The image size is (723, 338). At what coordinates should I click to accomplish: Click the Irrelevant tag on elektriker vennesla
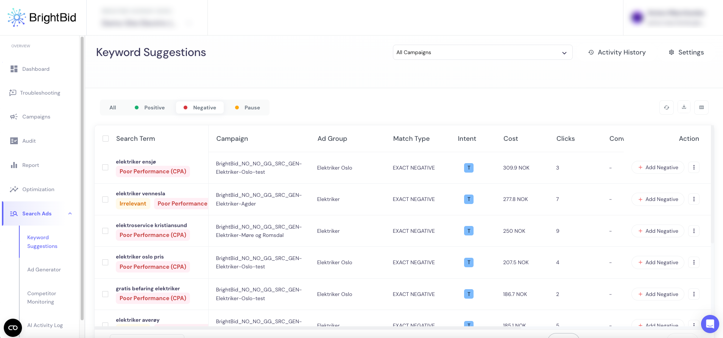(133, 204)
